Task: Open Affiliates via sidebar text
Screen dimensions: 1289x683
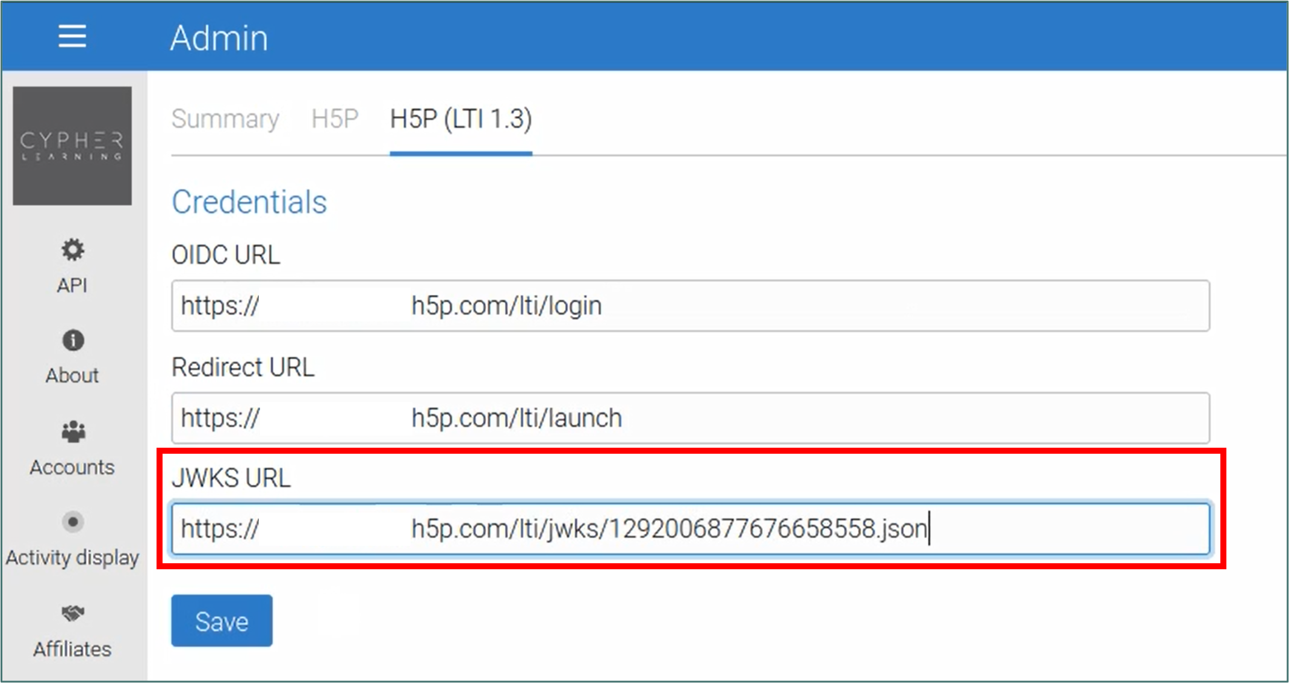Action: coord(72,649)
